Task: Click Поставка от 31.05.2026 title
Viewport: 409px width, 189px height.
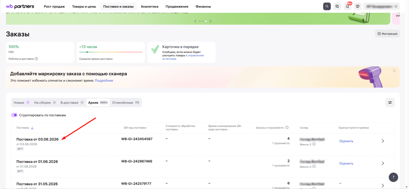Action: pyautogui.click(x=37, y=184)
